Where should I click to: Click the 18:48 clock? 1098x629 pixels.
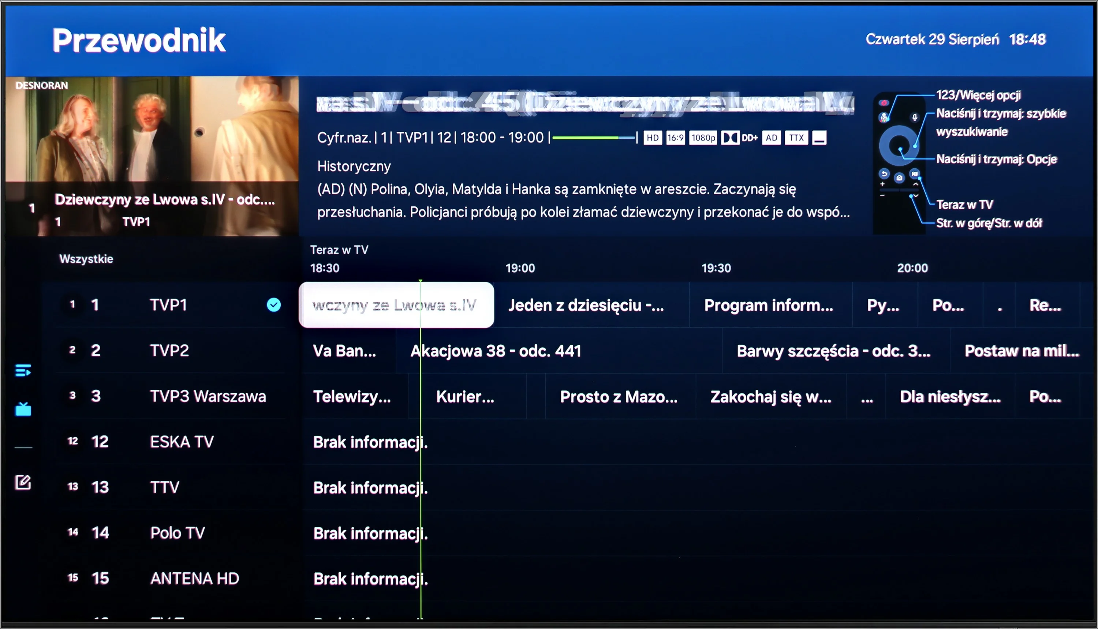tap(1027, 39)
